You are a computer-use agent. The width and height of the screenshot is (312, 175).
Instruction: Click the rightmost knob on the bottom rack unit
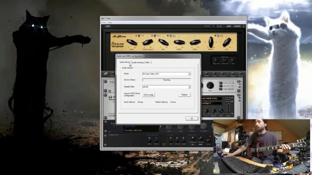pos(208,140)
